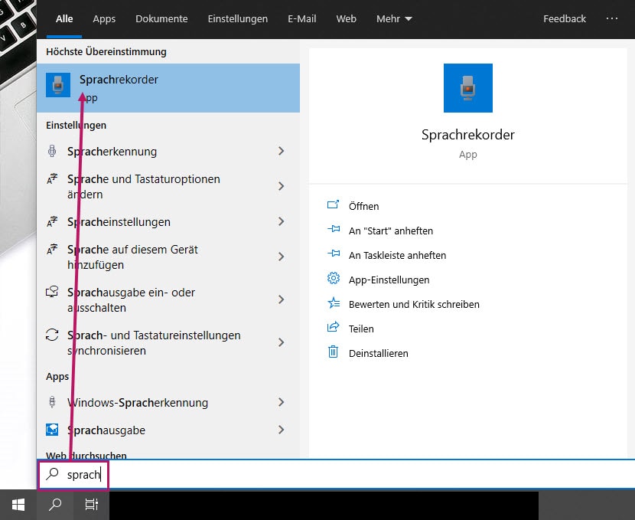Click the Sprachausgabe app icon
The image size is (635, 520).
click(52, 430)
